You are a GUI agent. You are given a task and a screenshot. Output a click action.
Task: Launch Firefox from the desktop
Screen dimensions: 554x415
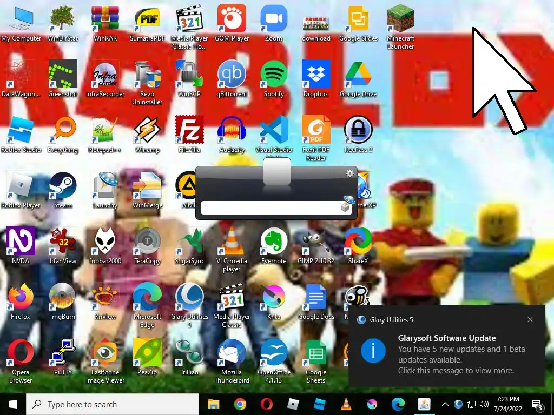pos(21,302)
